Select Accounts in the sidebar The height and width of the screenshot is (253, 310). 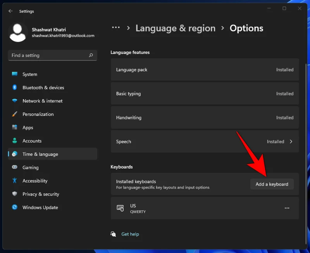(x=32, y=141)
